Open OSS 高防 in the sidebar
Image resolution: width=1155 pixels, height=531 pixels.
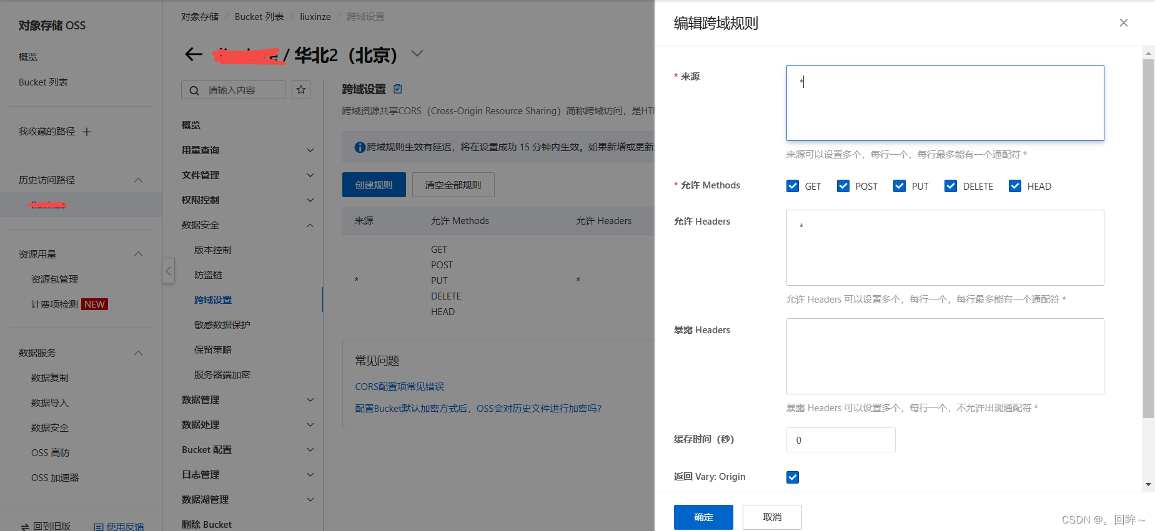tap(50, 452)
